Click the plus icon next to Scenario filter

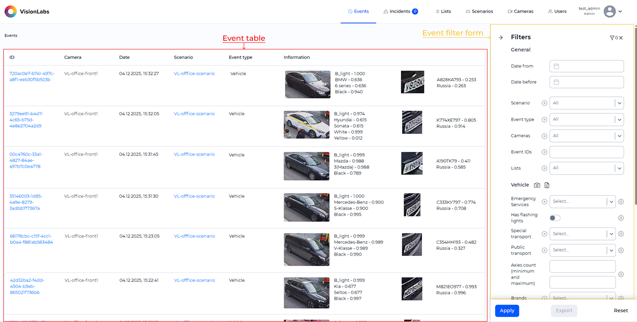pos(544,103)
